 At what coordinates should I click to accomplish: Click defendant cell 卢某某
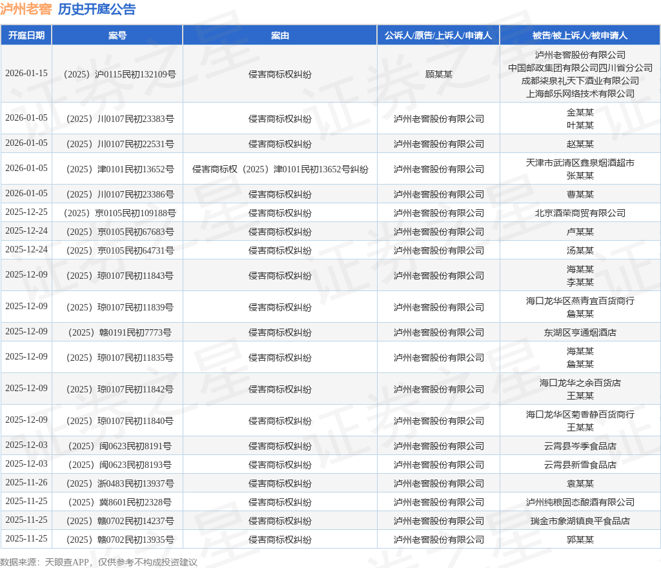click(580, 232)
